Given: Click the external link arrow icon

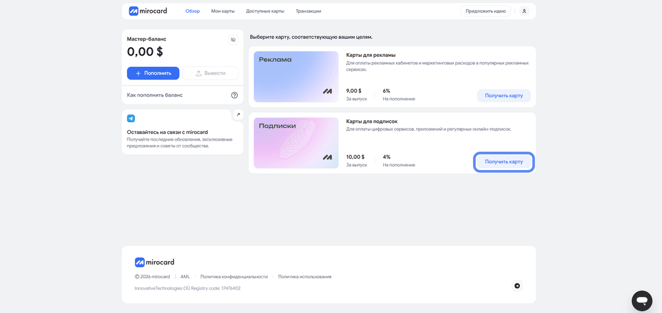Looking at the screenshot, I should point(238,114).
